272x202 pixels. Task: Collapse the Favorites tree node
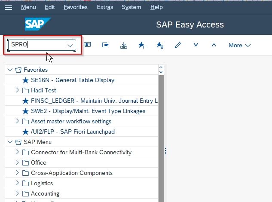click(x=10, y=70)
